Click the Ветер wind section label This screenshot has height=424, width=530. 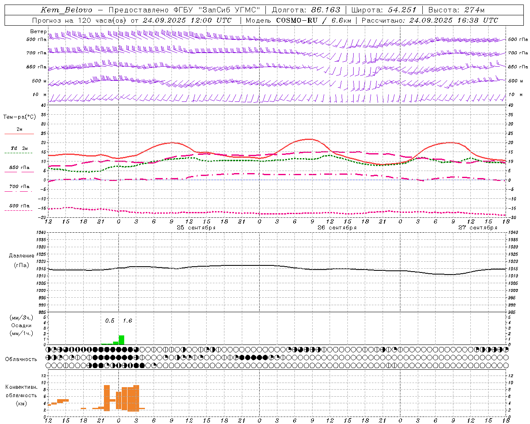[39, 31]
